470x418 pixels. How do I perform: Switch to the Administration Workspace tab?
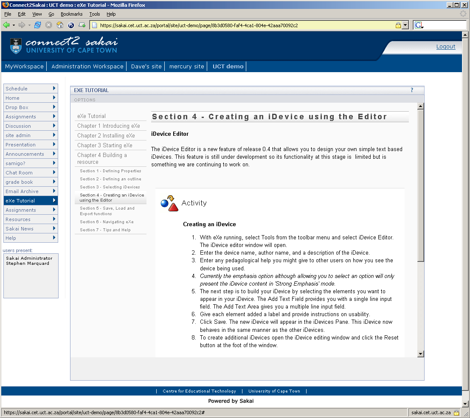point(87,67)
